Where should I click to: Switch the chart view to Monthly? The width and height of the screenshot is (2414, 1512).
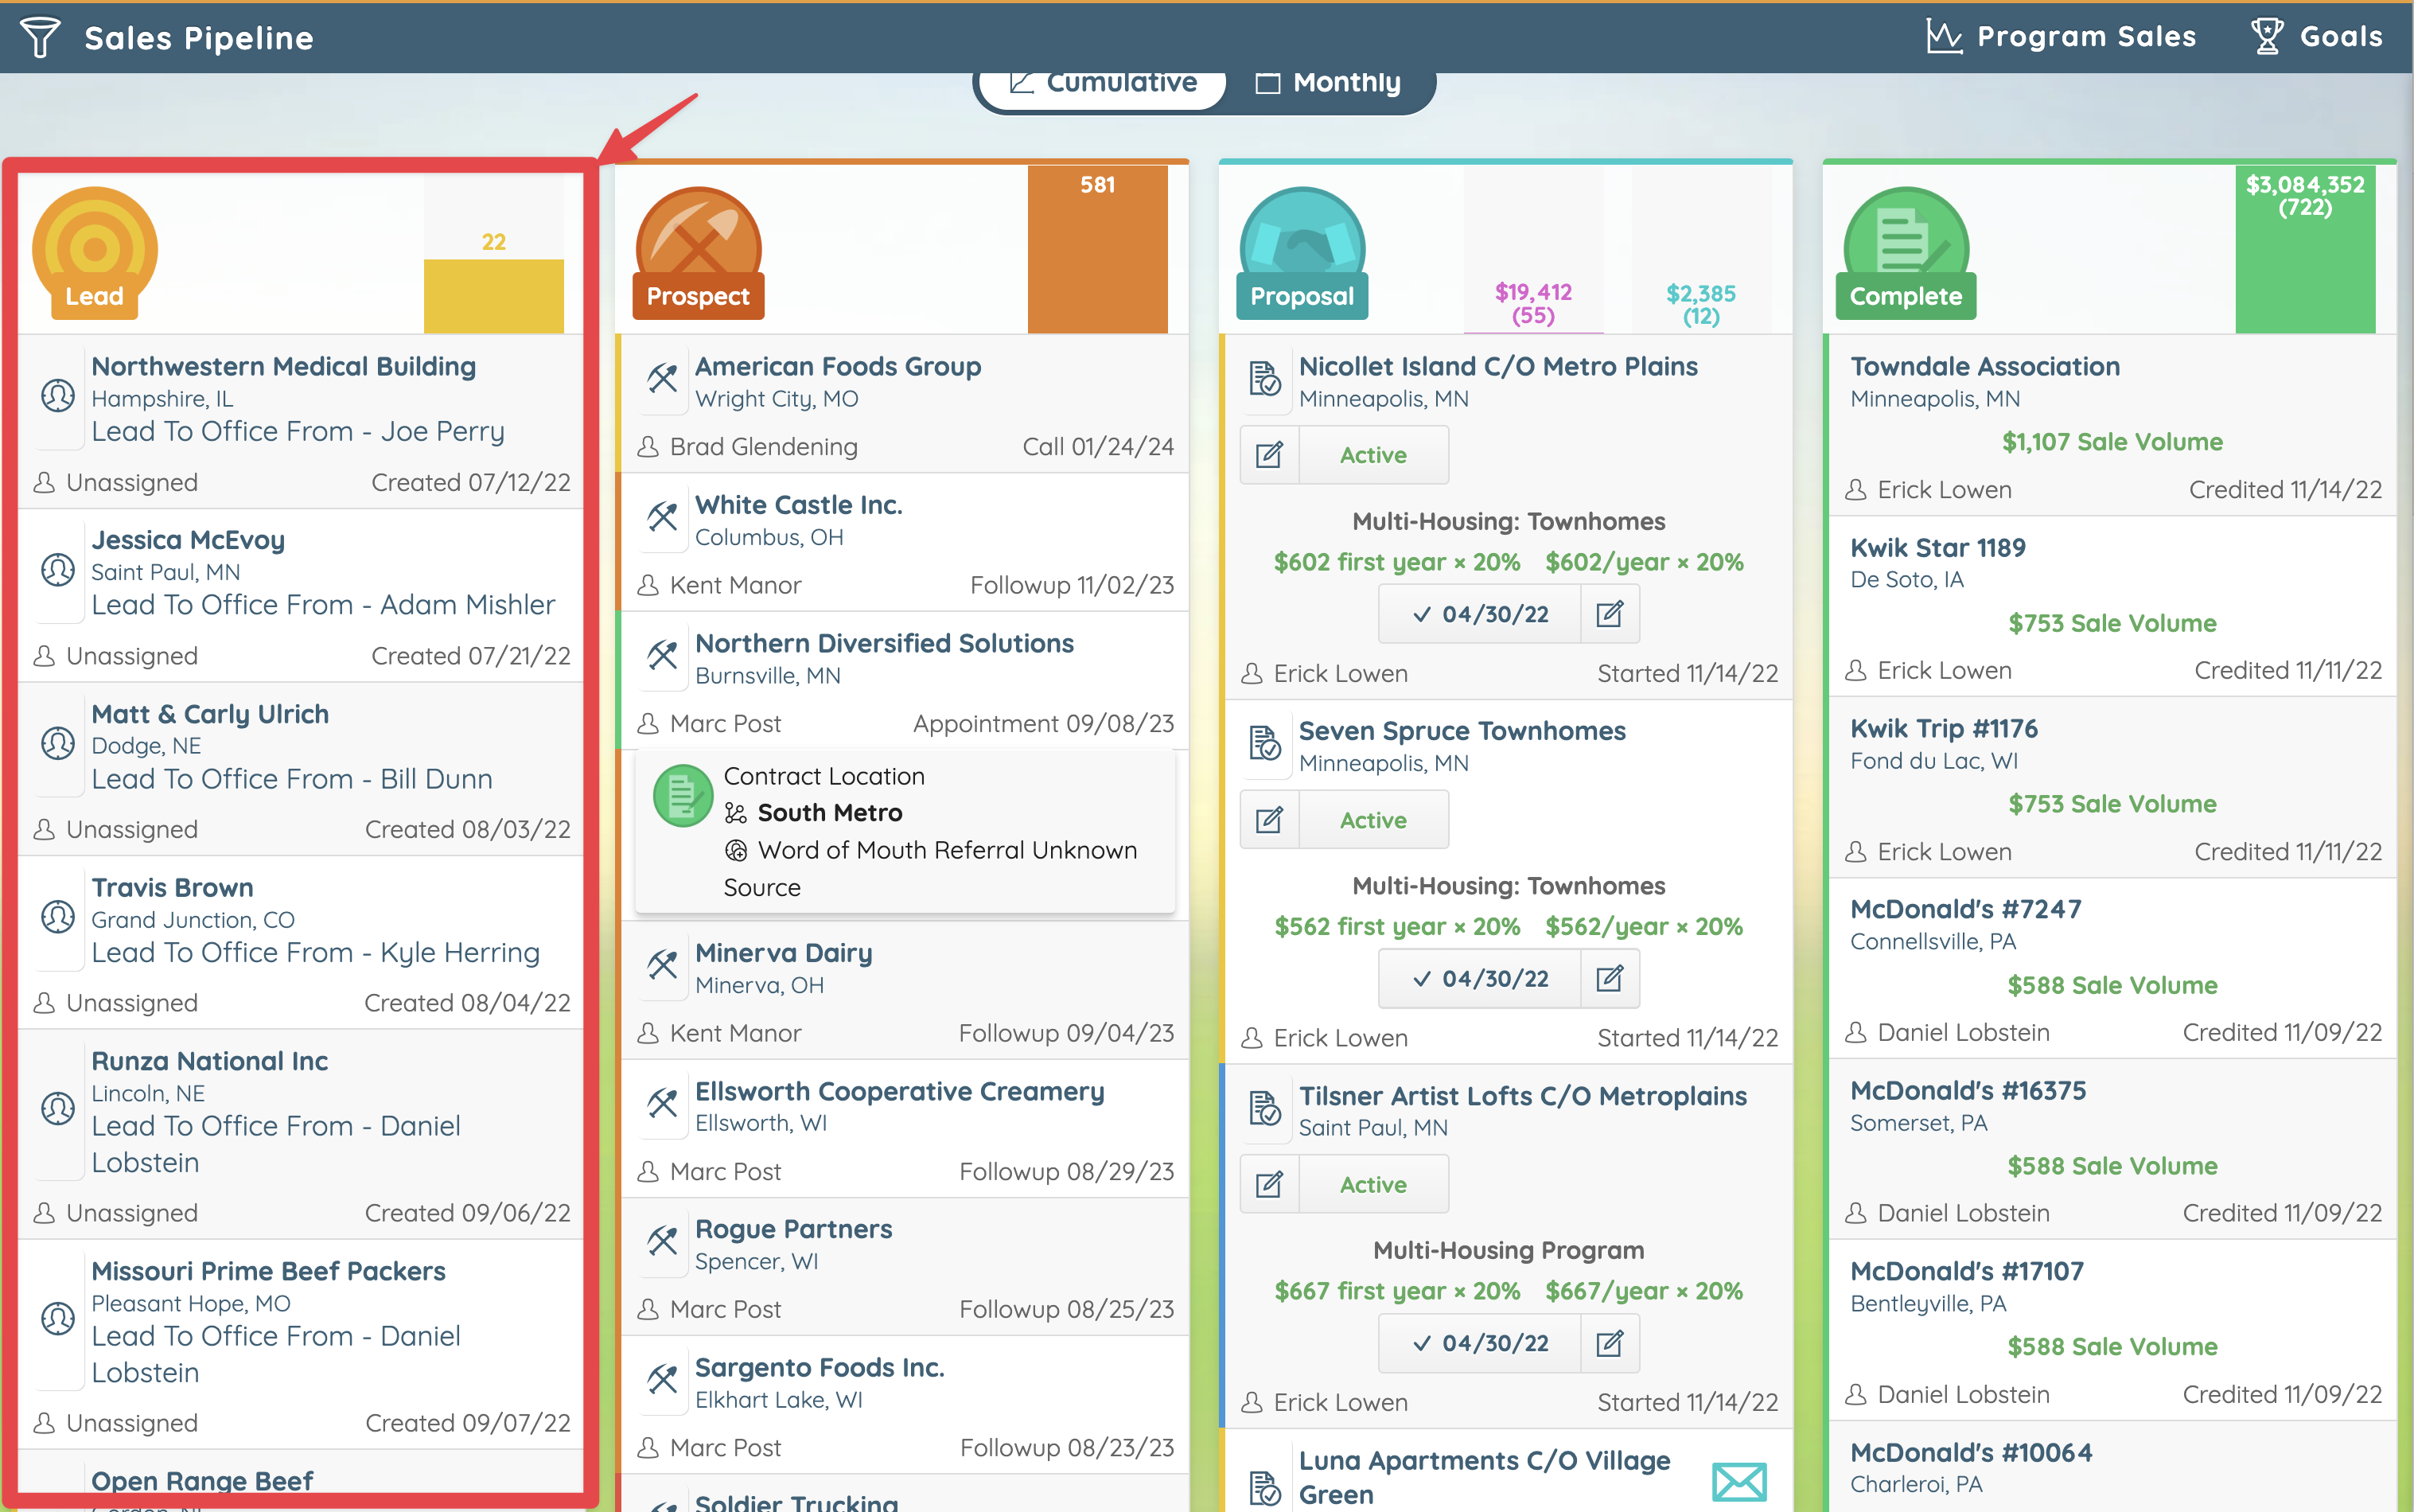tap(1329, 83)
